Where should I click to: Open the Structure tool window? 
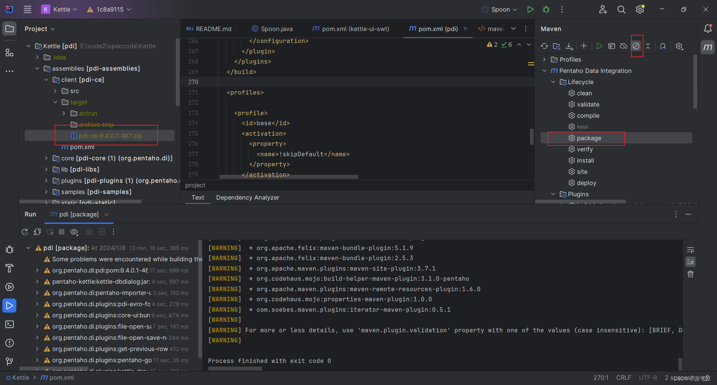point(10,53)
